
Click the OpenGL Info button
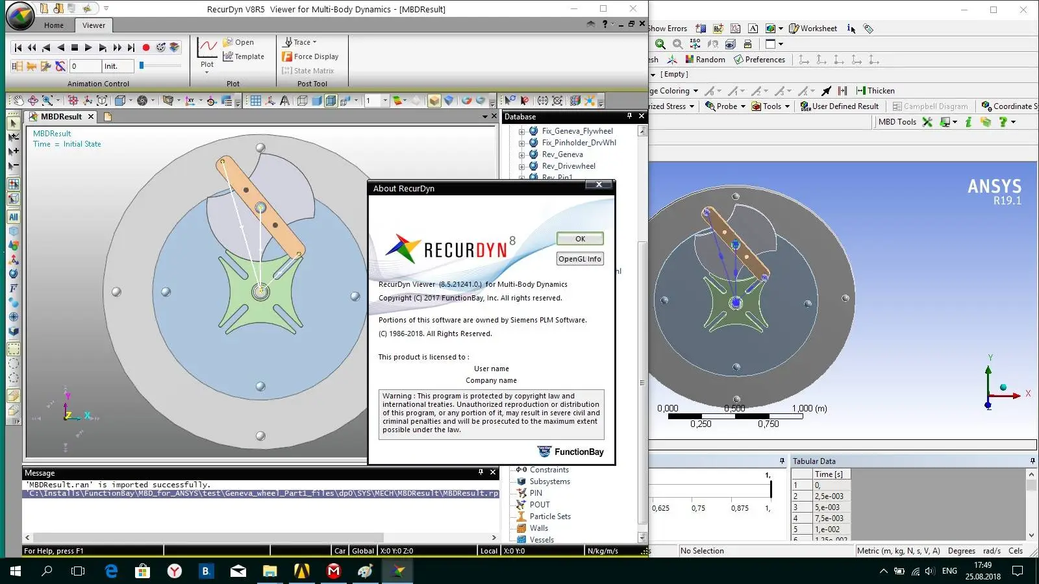(x=580, y=259)
